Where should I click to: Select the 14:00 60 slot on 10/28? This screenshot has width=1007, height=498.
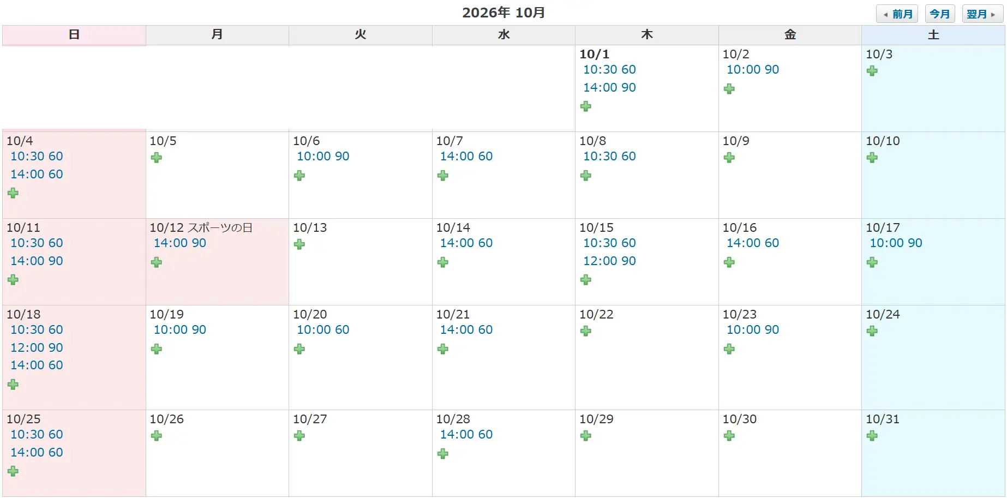pos(466,435)
